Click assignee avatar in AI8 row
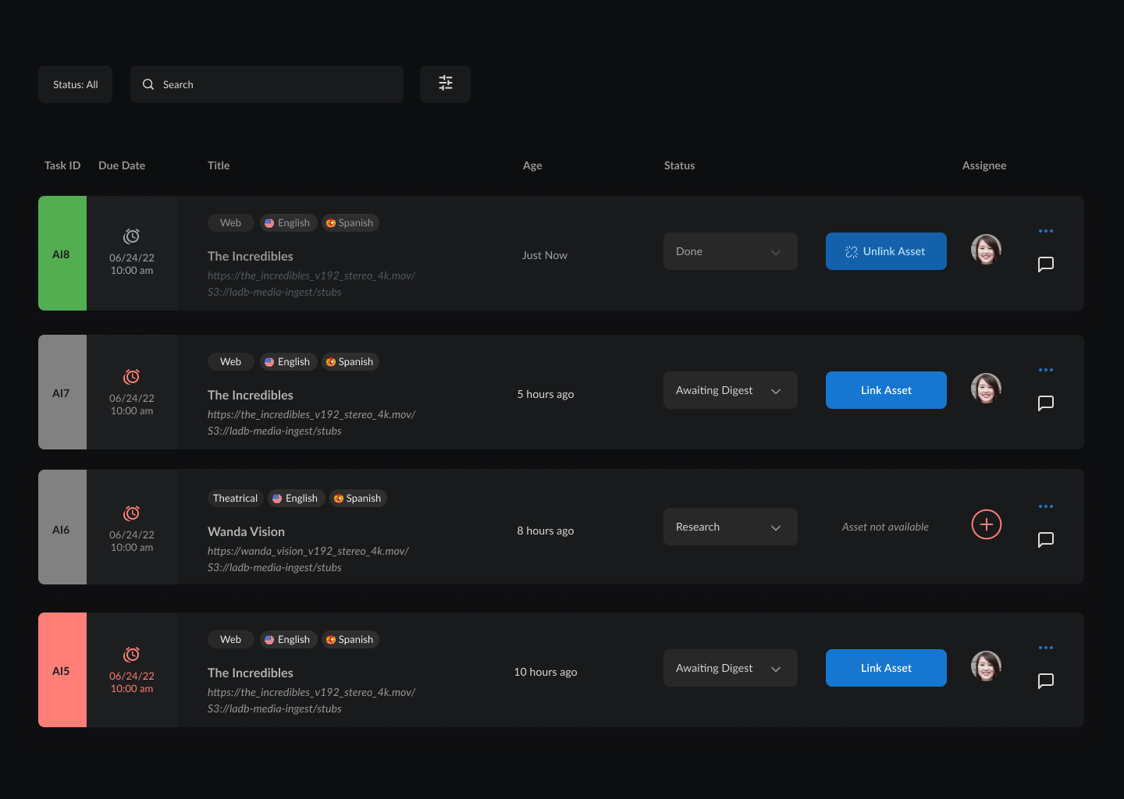This screenshot has height=799, width=1124. (x=987, y=250)
